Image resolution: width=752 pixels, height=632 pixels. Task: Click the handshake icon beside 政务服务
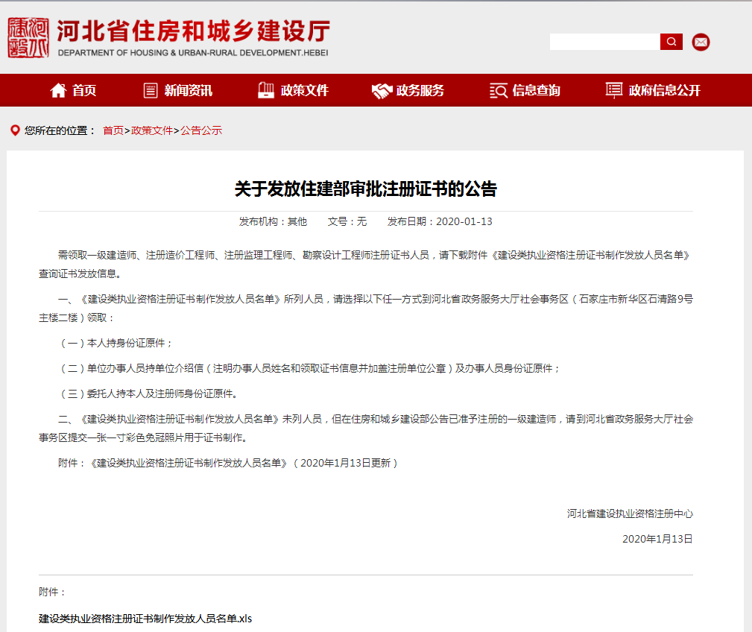[380, 90]
